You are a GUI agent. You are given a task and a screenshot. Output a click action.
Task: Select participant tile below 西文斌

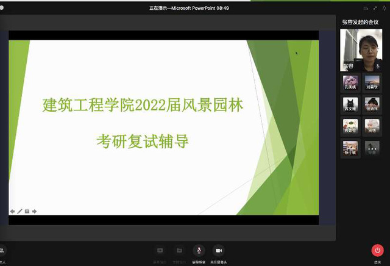pyautogui.click(x=350, y=126)
